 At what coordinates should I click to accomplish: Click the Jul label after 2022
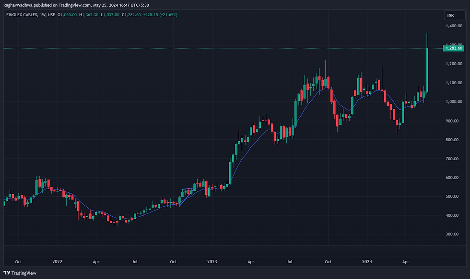[x=135, y=262]
